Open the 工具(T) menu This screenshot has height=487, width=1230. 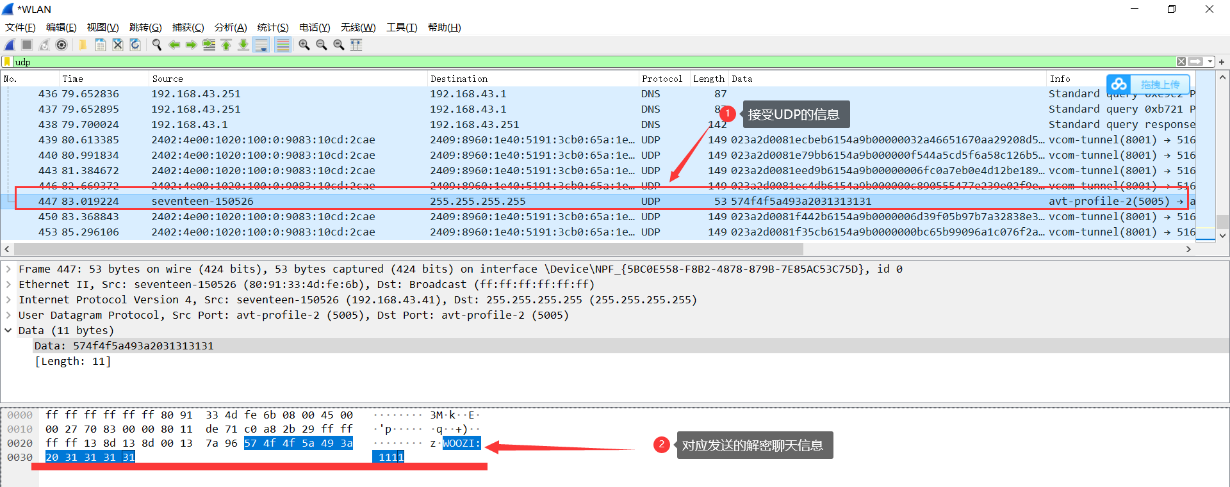click(x=402, y=28)
